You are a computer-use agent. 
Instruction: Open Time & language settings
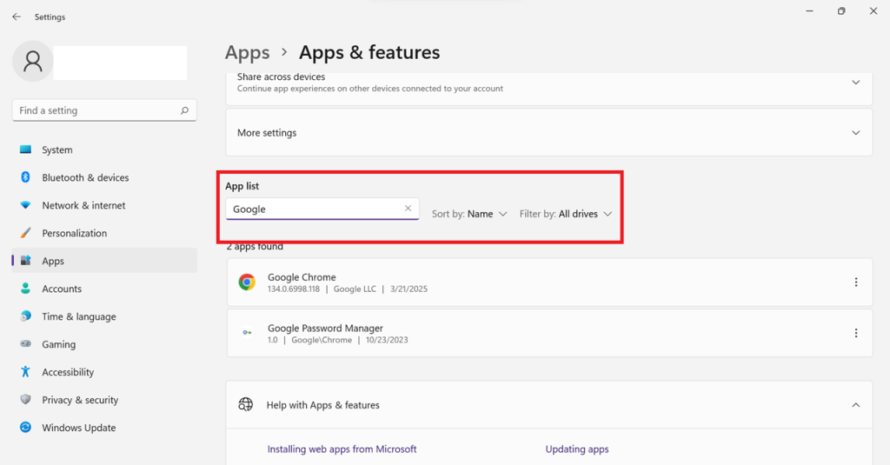[104, 317]
